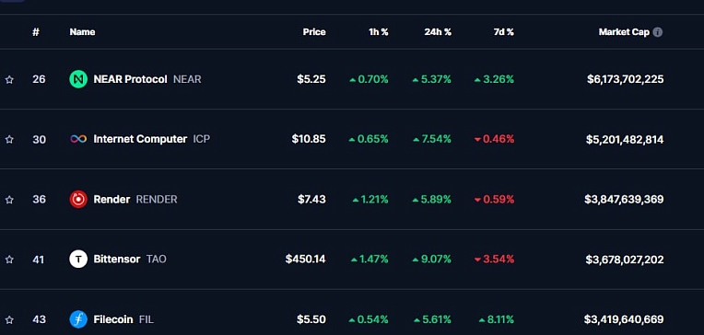Sort table by Price column
The height and width of the screenshot is (335, 704).
(314, 32)
